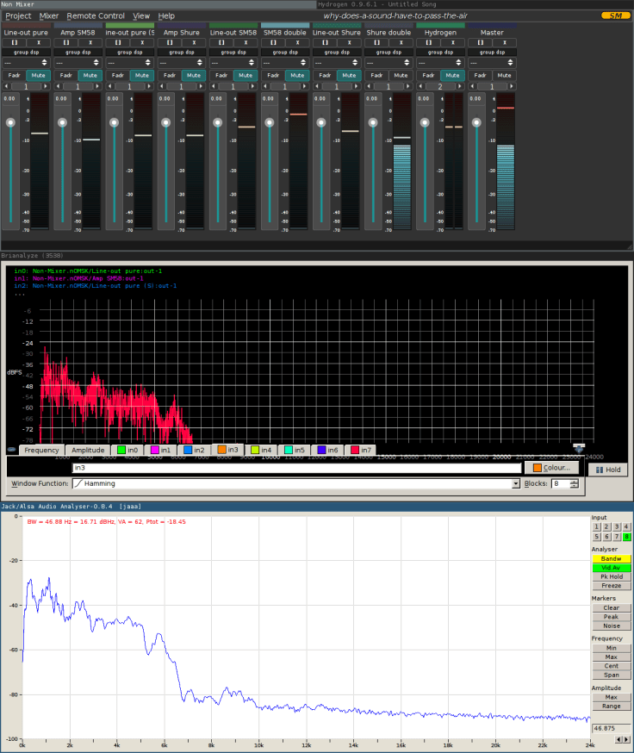This screenshot has width=634, height=753.
Task: Toggle Mute on the Master strip
Action: pos(504,75)
